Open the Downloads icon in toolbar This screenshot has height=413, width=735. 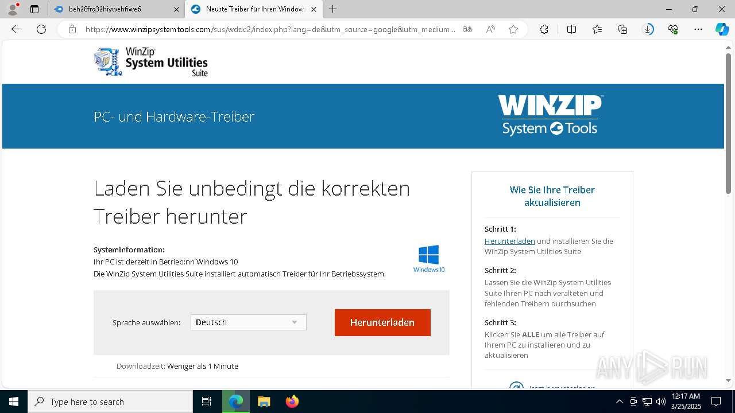click(648, 29)
